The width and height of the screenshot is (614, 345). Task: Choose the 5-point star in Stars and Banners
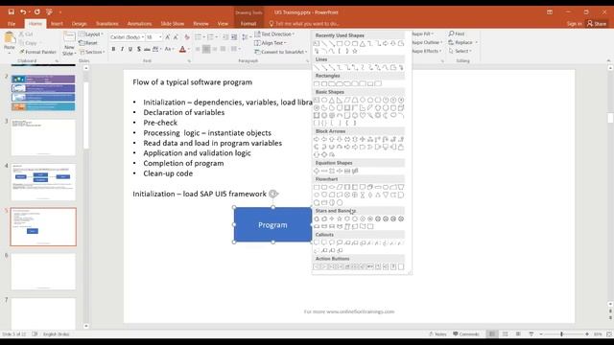340,219
